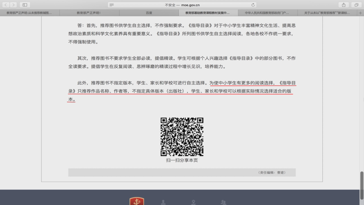Click the people icon in footer
The width and height of the screenshot is (364, 205).
(223, 202)
